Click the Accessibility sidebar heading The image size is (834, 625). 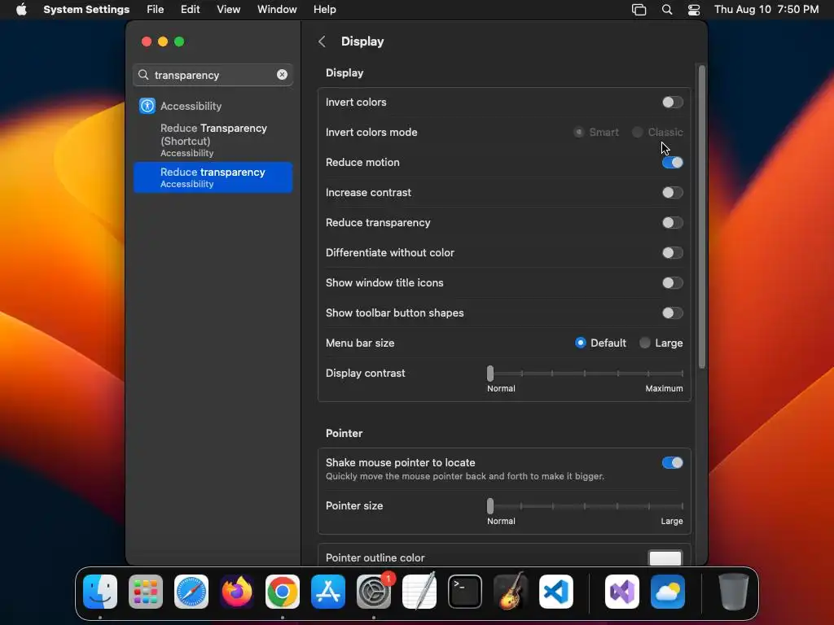tap(191, 106)
